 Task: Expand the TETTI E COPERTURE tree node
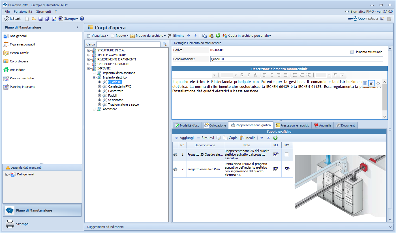click(89, 55)
